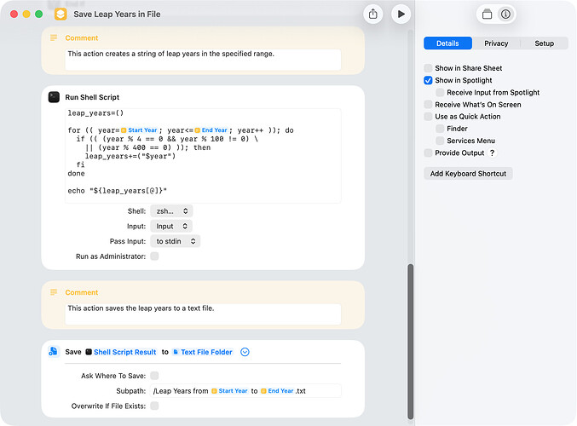Switch to the Privacy tab
The height and width of the screenshot is (426, 577).
click(496, 43)
